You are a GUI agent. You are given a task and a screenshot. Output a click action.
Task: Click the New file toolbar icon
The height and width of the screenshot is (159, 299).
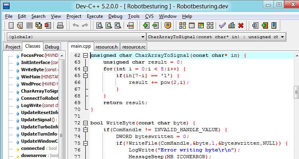11,25
